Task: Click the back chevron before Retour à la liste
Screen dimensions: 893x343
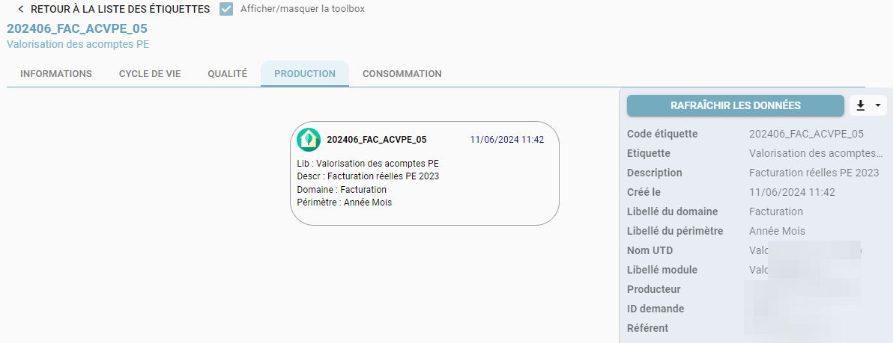Action: pyautogui.click(x=21, y=9)
